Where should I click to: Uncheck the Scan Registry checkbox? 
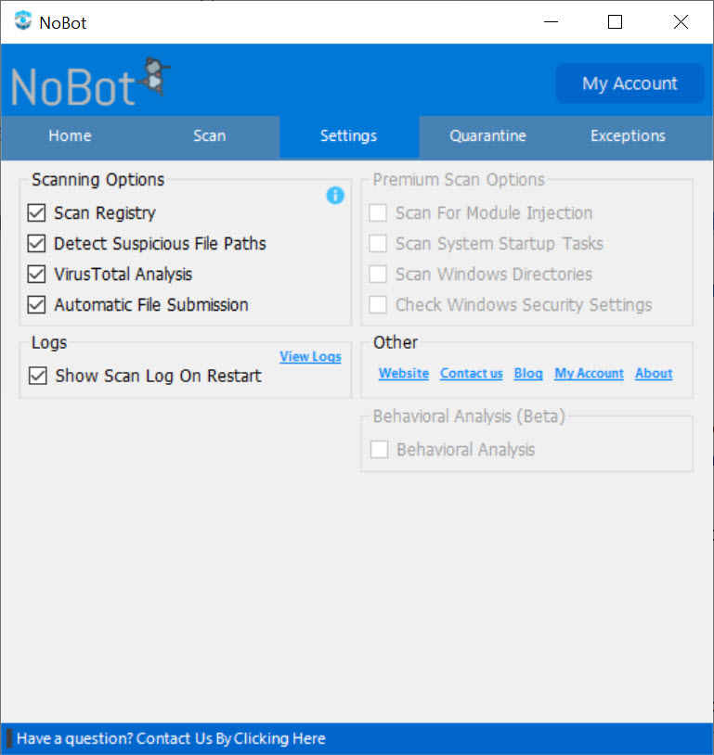tap(37, 213)
